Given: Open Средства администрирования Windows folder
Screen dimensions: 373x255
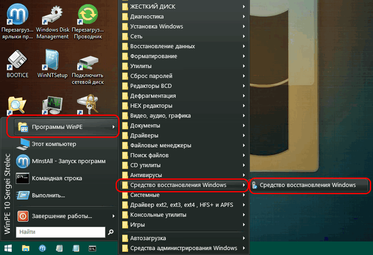Looking at the screenshot, I should click(184, 248).
